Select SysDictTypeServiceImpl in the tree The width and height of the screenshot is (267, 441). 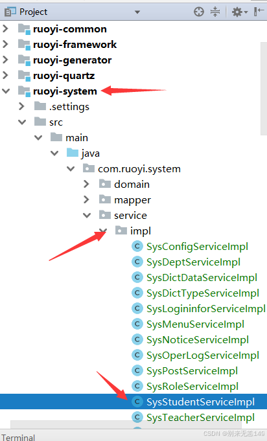pyautogui.click(x=203, y=293)
